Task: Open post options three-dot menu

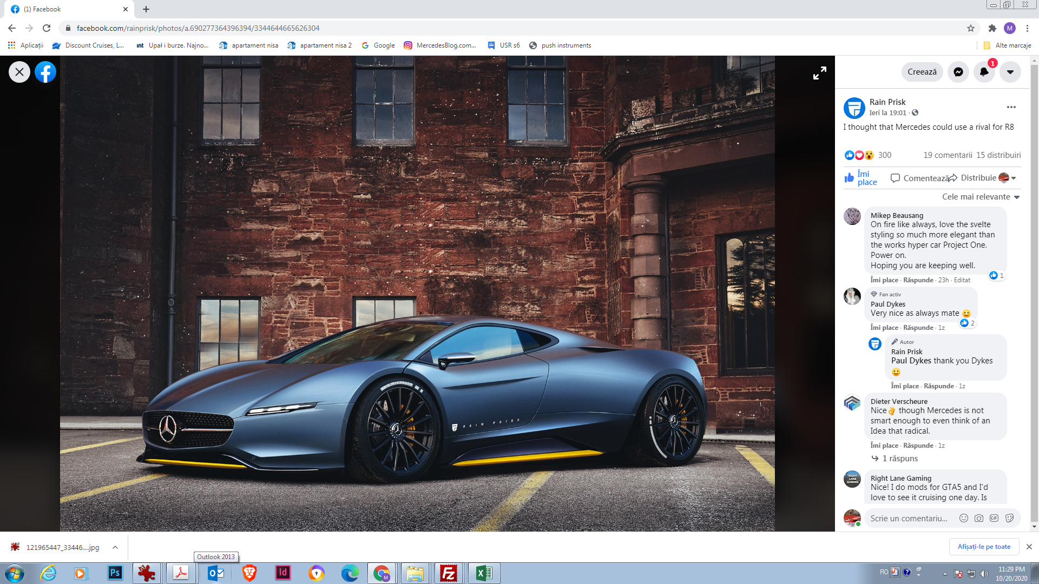Action: coord(1011,107)
